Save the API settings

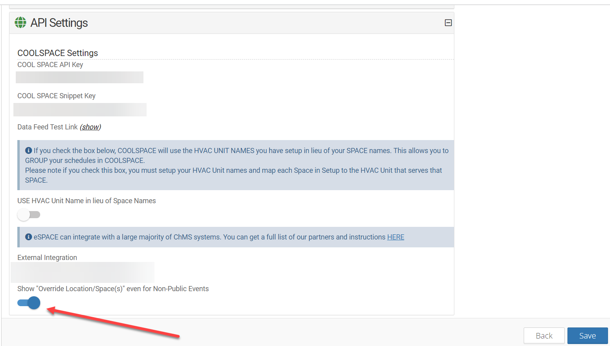point(587,336)
